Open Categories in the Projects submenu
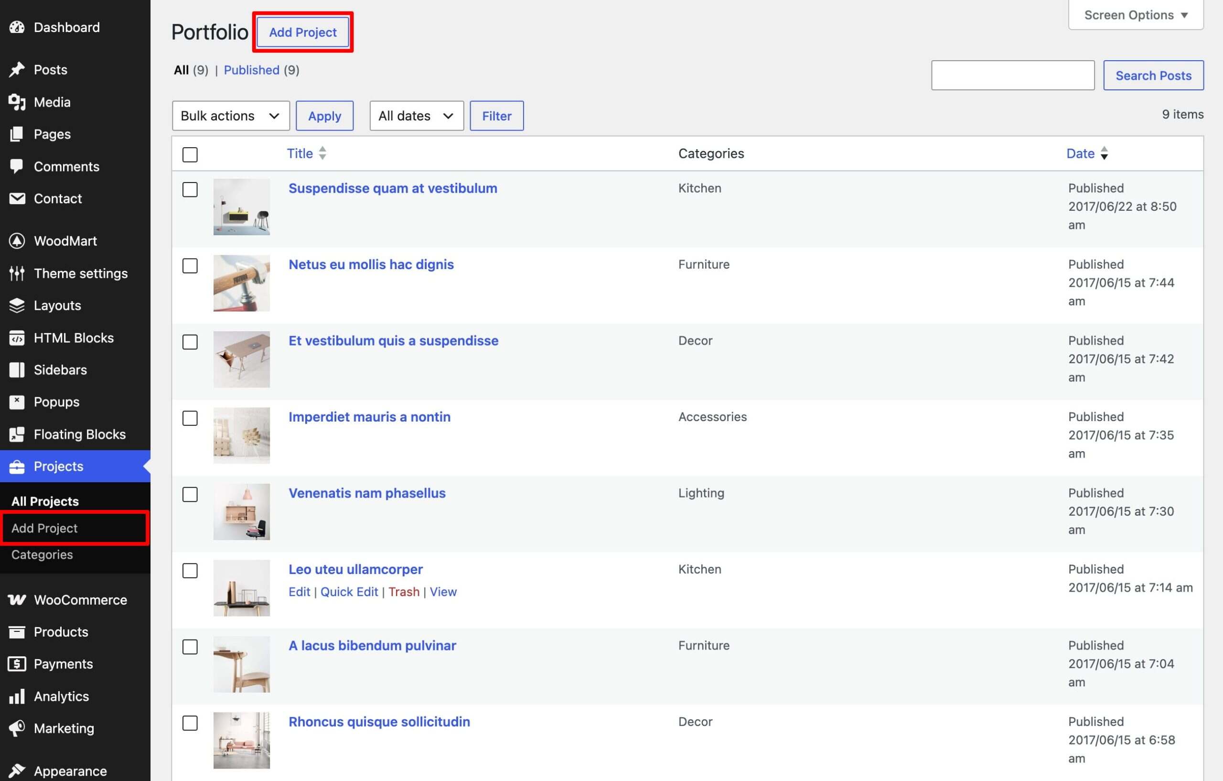 [42, 554]
